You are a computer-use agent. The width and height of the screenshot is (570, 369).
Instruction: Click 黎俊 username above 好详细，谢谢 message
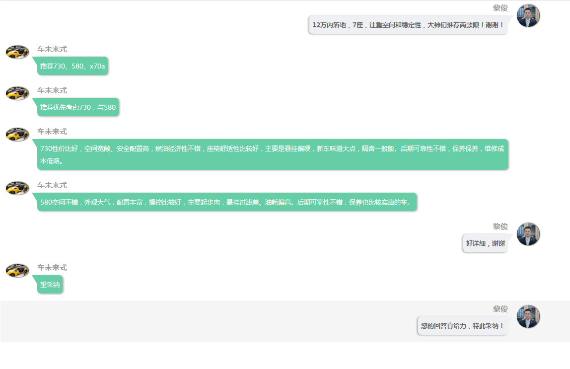click(500, 226)
